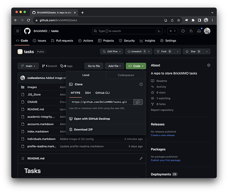Open the issues icon in the header
Image resolution: width=228 pixels, height=193 pixels.
click(183, 31)
